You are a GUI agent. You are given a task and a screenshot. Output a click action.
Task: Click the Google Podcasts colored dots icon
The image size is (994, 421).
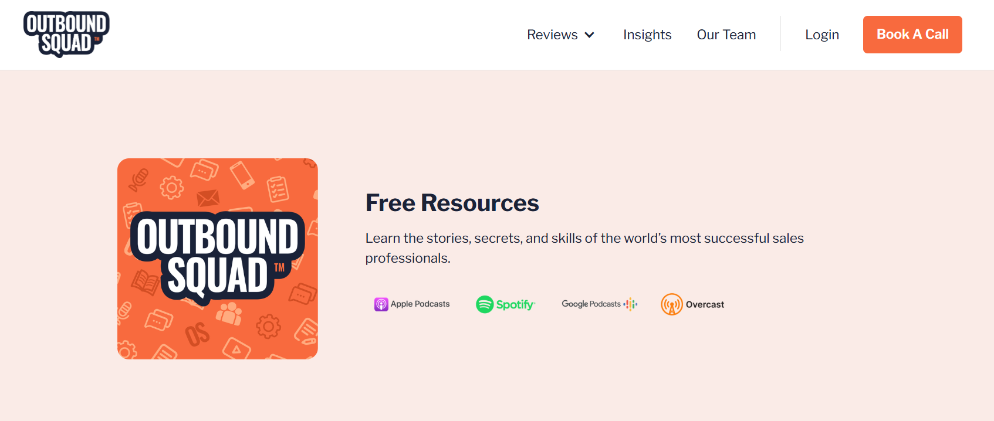point(630,304)
